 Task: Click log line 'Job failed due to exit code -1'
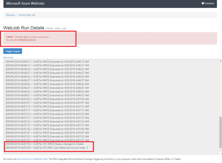click(47, 148)
